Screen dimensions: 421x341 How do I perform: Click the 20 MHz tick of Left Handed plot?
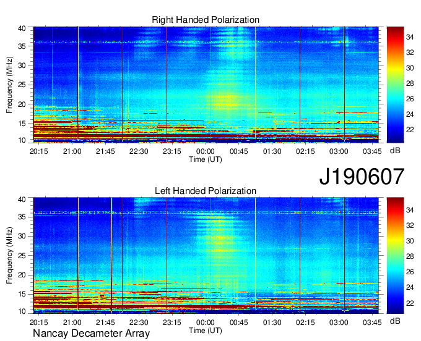(22, 275)
